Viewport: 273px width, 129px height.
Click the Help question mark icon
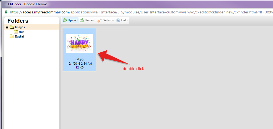[x=118, y=20]
